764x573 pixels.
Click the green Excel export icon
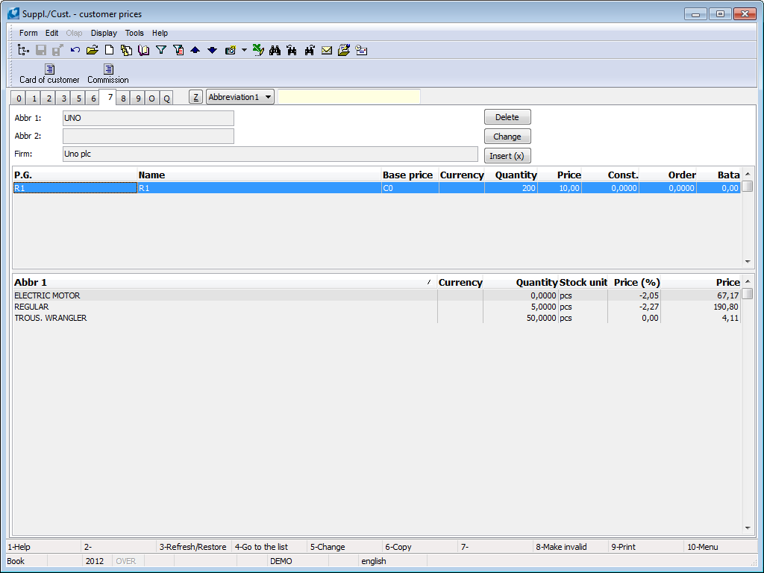tap(258, 50)
